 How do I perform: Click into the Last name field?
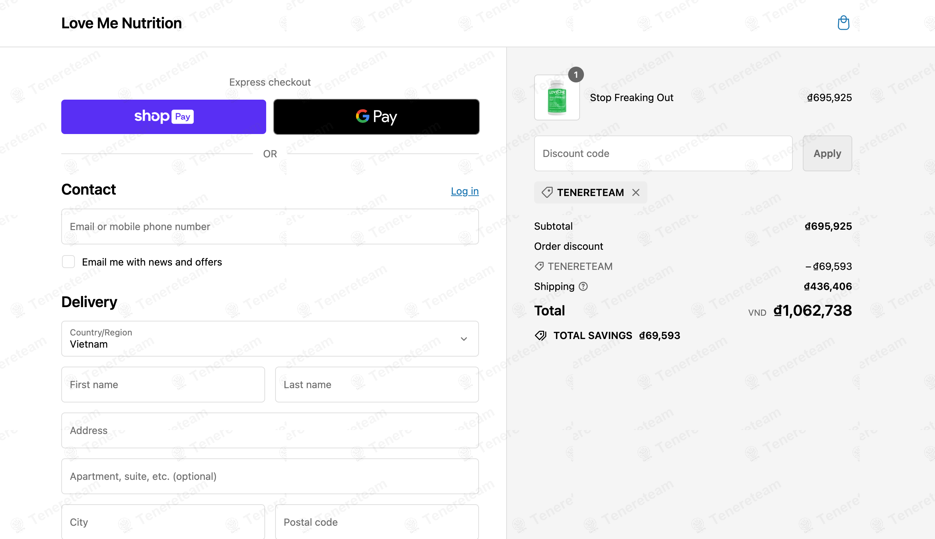pyautogui.click(x=377, y=385)
